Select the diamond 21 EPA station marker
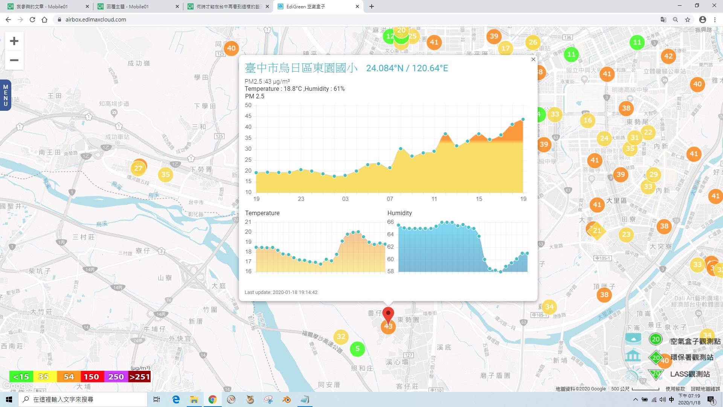Viewport: 723px width, 407px height. [x=597, y=231]
